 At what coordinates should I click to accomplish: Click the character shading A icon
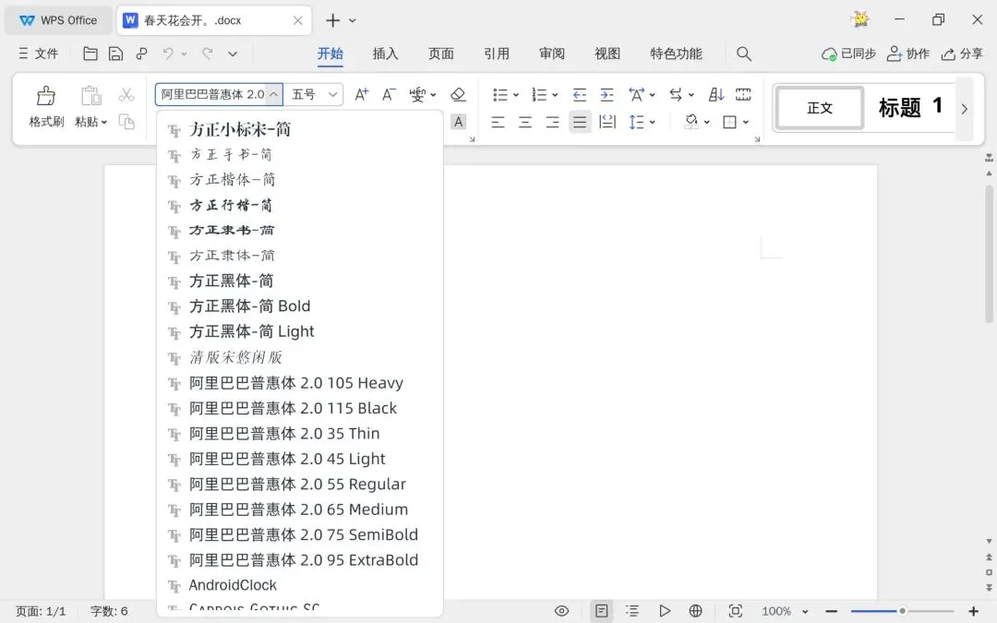pyautogui.click(x=459, y=122)
